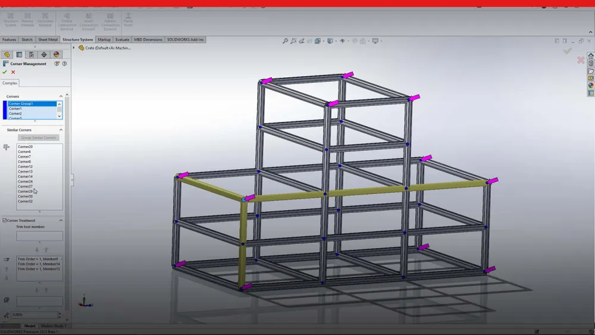Screen dimensions: 595x335
Task: Click the Insert Connection Element tool
Action: point(89,21)
